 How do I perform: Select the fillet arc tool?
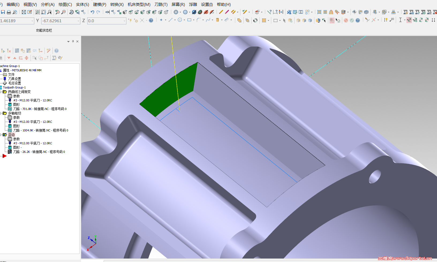coord(199,20)
